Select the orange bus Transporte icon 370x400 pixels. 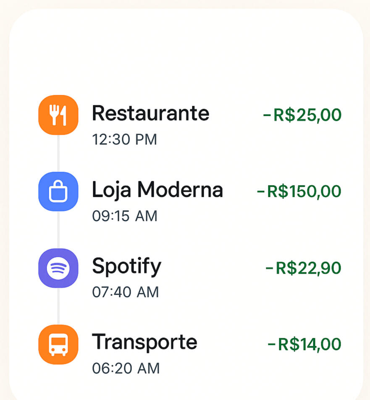(x=58, y=344)
